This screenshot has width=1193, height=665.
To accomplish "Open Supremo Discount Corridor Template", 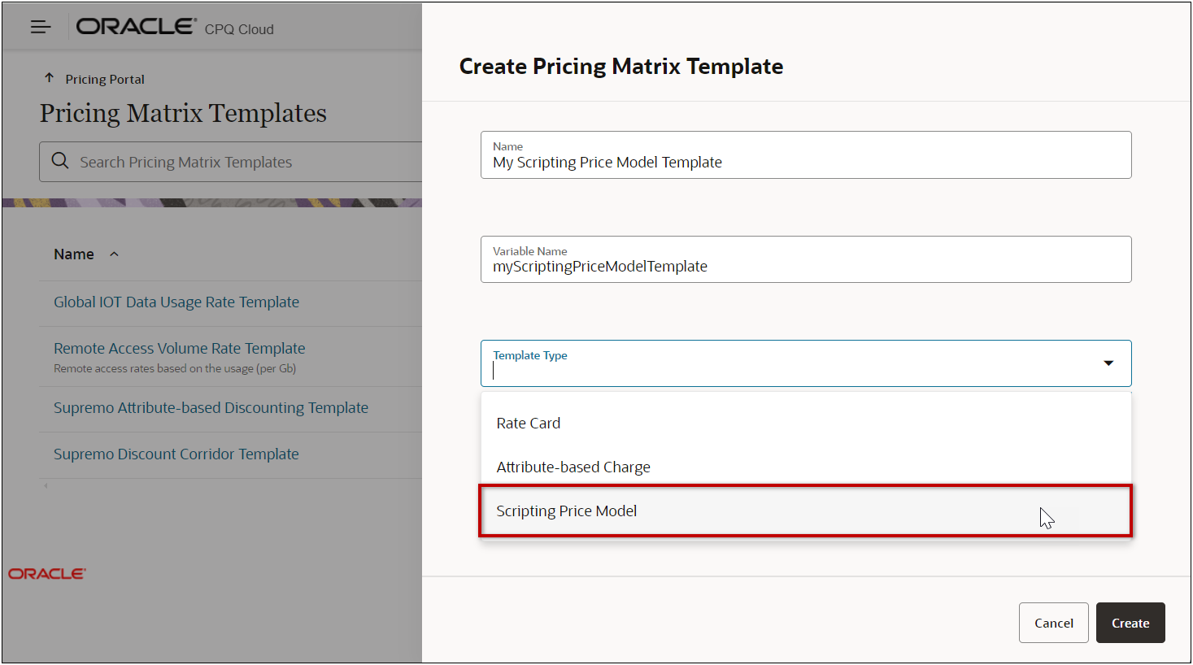I will pyautogui.click(x=176, y=454).
